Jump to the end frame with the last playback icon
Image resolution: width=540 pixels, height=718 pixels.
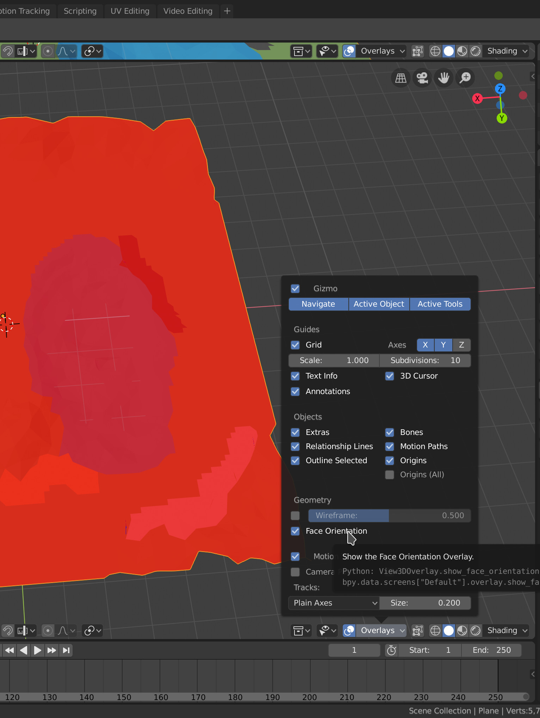66,650
